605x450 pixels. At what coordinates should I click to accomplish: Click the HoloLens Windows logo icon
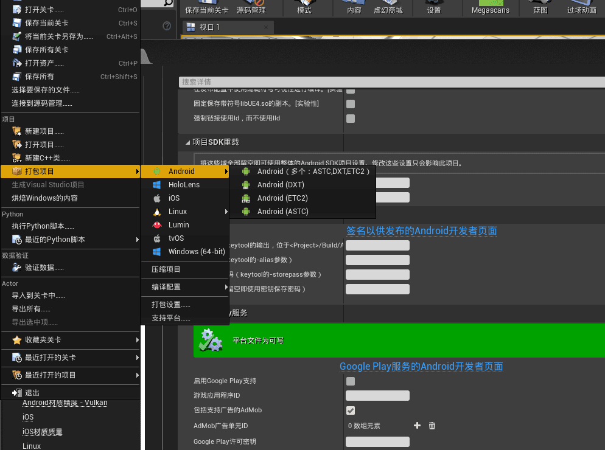[156, 185]
